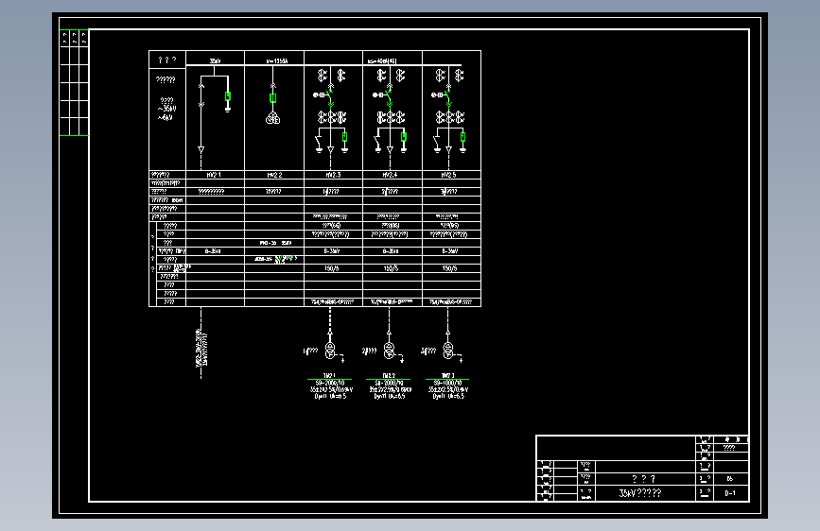The height and width of the screenshot is (531, 820).
Task: Pick the green fuse symbol in HV2.2 column
Action: [272, 97]
